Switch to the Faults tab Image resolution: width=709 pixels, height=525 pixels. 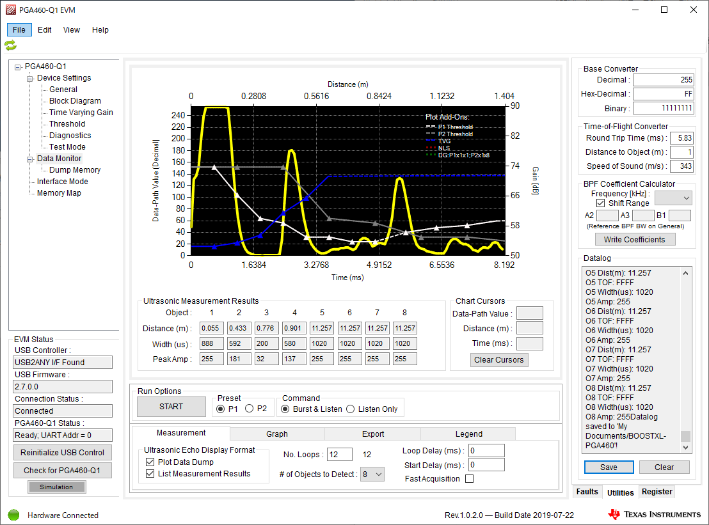587,492
